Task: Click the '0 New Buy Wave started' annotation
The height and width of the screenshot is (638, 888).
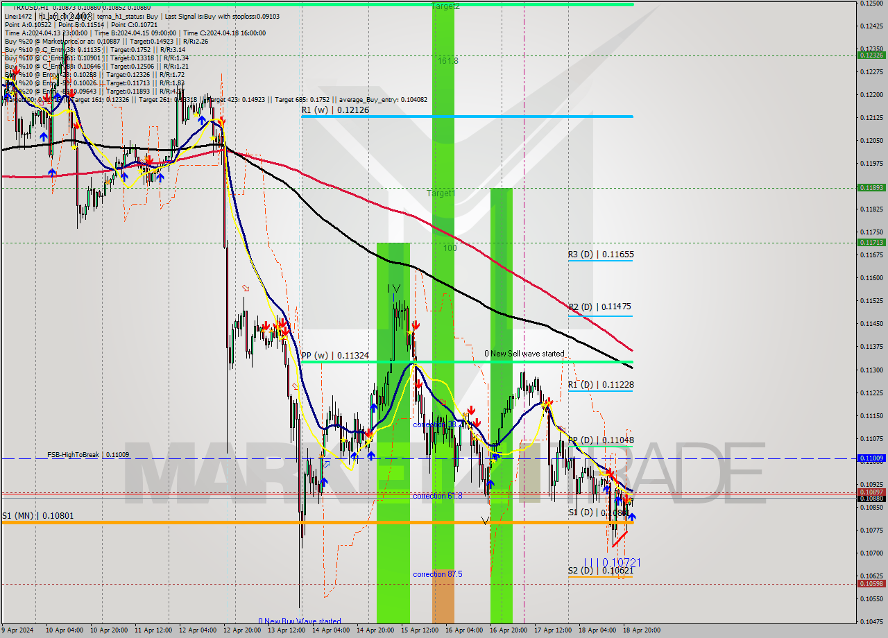Action: [x=300, y=621]
